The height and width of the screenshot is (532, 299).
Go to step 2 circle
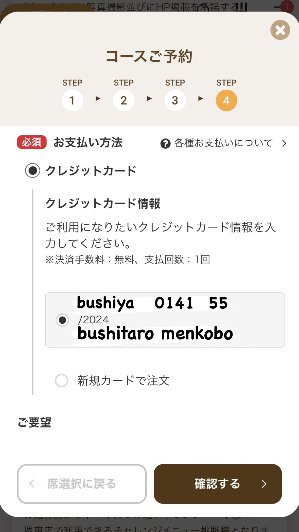124,101
